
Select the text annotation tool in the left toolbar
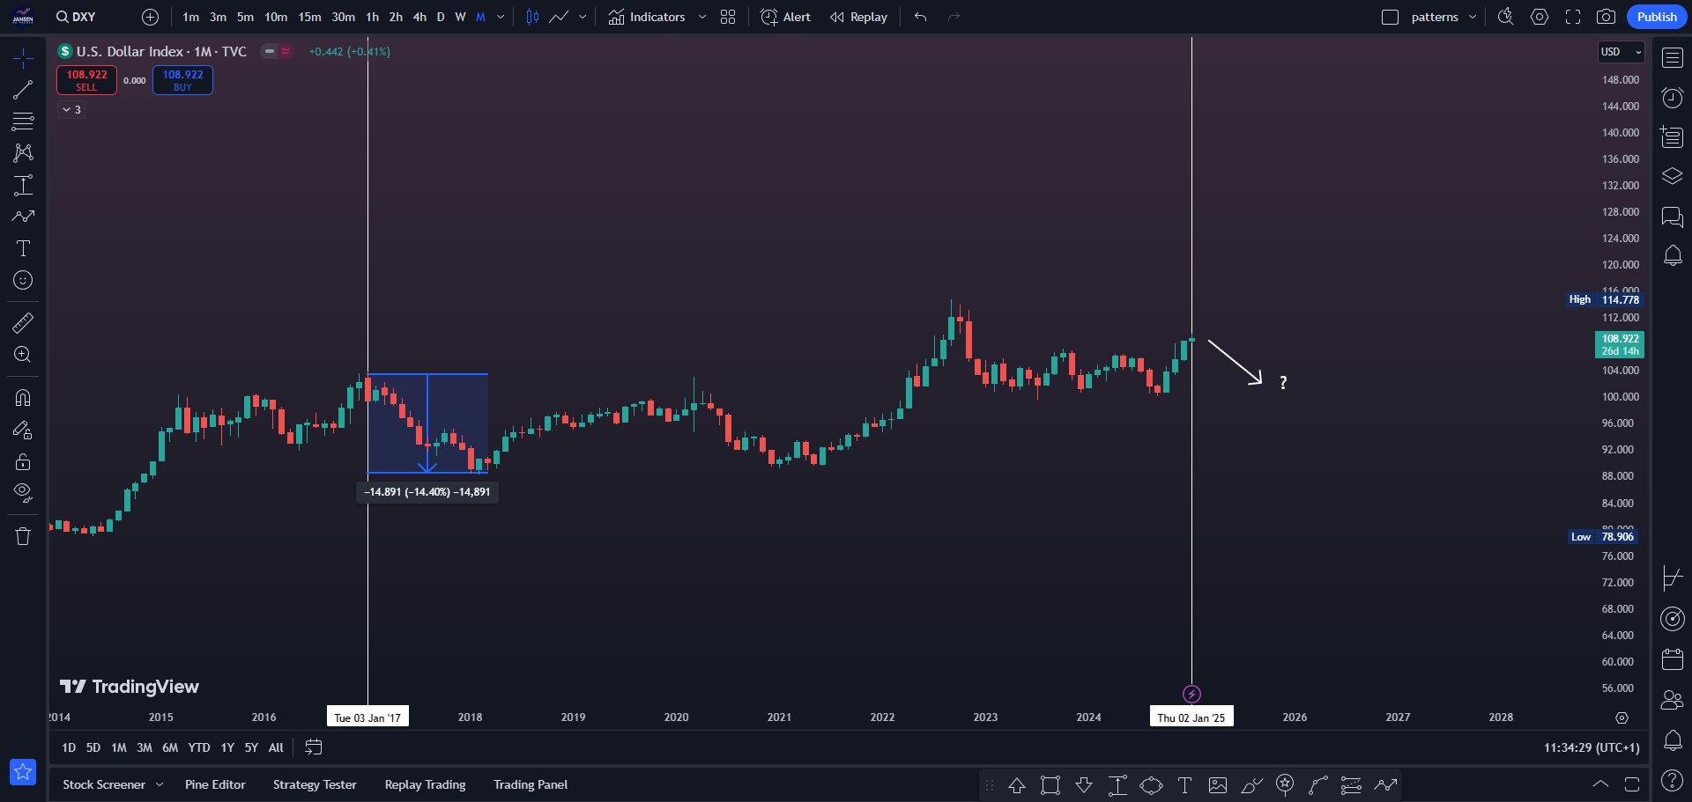coord(23,248)
